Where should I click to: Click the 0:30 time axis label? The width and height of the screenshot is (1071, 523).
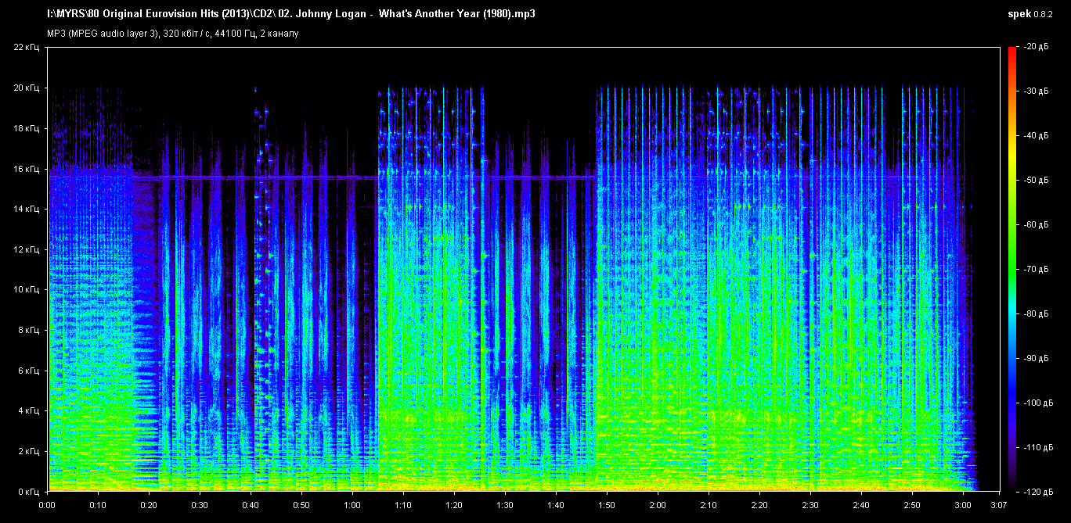(x=200, y=505)
